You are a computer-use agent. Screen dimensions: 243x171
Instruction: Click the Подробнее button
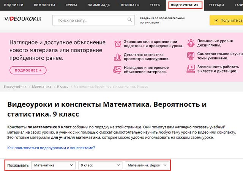[x=28, y=70]
